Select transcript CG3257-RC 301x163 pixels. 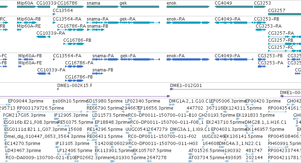[x=281, y=47]
